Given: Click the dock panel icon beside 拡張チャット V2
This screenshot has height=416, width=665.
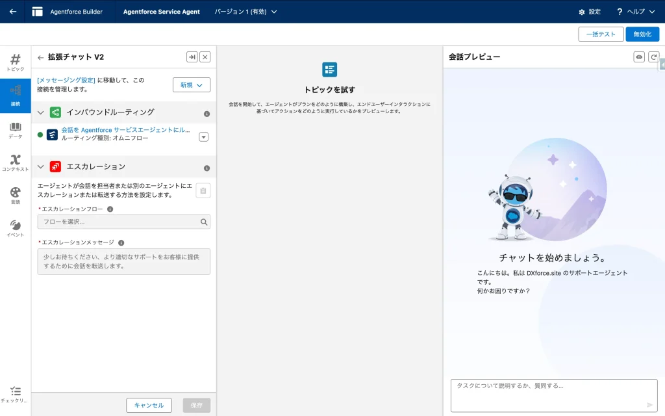Looking at the screenshot, I should 192,57.
